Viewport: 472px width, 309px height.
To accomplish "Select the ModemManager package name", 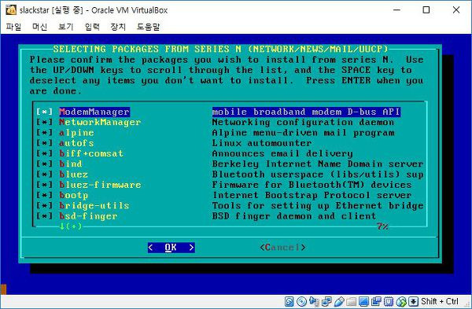I will point(94,112).
